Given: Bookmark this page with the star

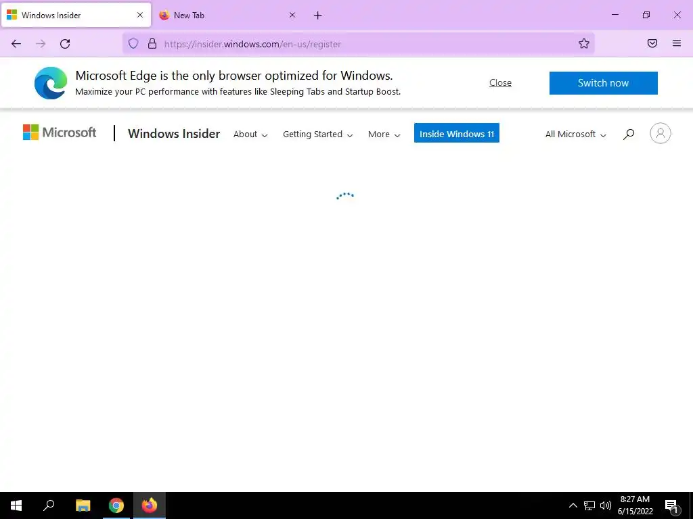Looking at the screenshot, I should [x=584, y=43].
